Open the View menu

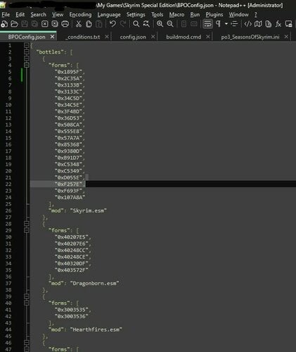point(58,15)
